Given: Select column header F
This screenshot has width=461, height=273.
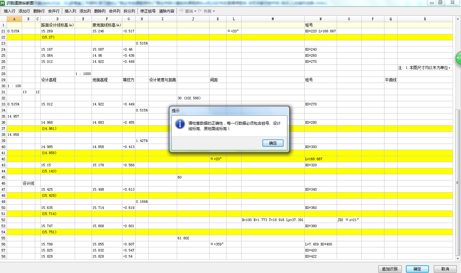Looking at the screenshot, I should point(107,19).
